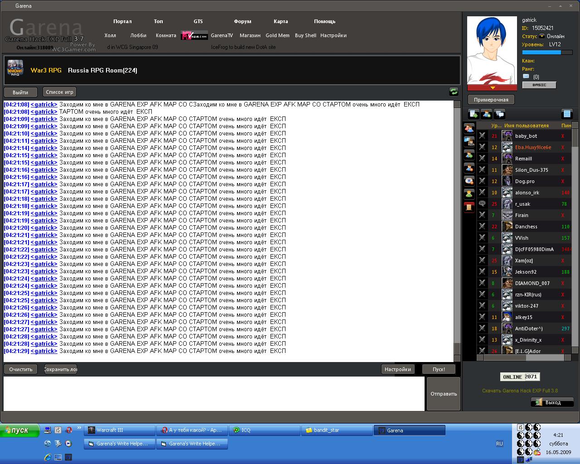Click the remove-person sidebar icon
The image size is (580, 464).
469,168
